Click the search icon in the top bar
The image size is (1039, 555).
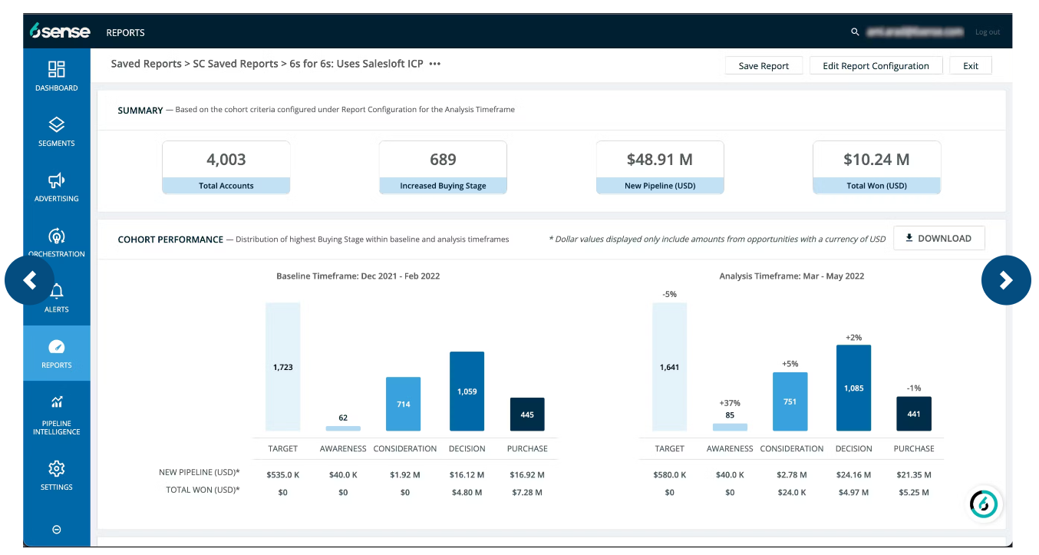click(855, 32)
